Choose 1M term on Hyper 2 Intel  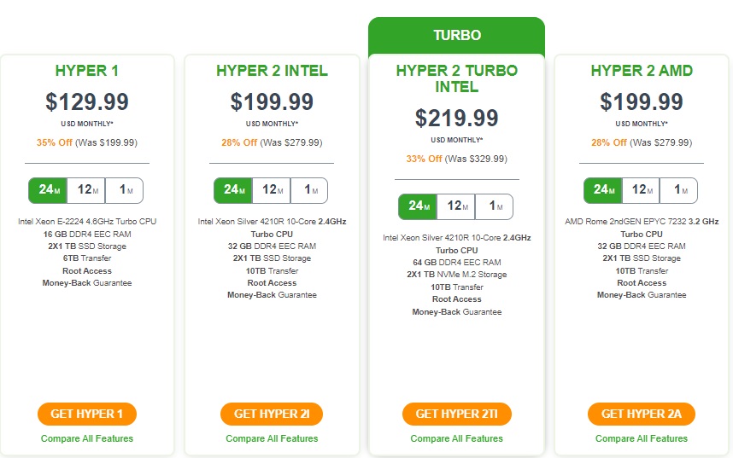pos(309,190)
